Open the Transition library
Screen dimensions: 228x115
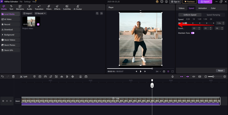(39, 7)
